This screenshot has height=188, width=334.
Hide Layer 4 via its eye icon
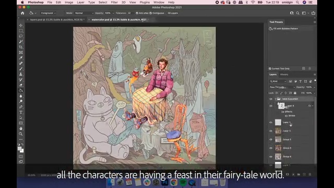(271, 105)
